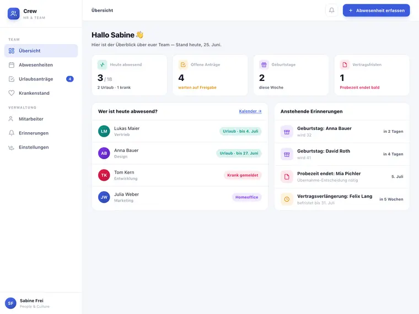The image size is (419, 314).
Task: Click the clock icon beside Vertragsverlängerung: Felix Lang
Action: (x=287, y=199)
